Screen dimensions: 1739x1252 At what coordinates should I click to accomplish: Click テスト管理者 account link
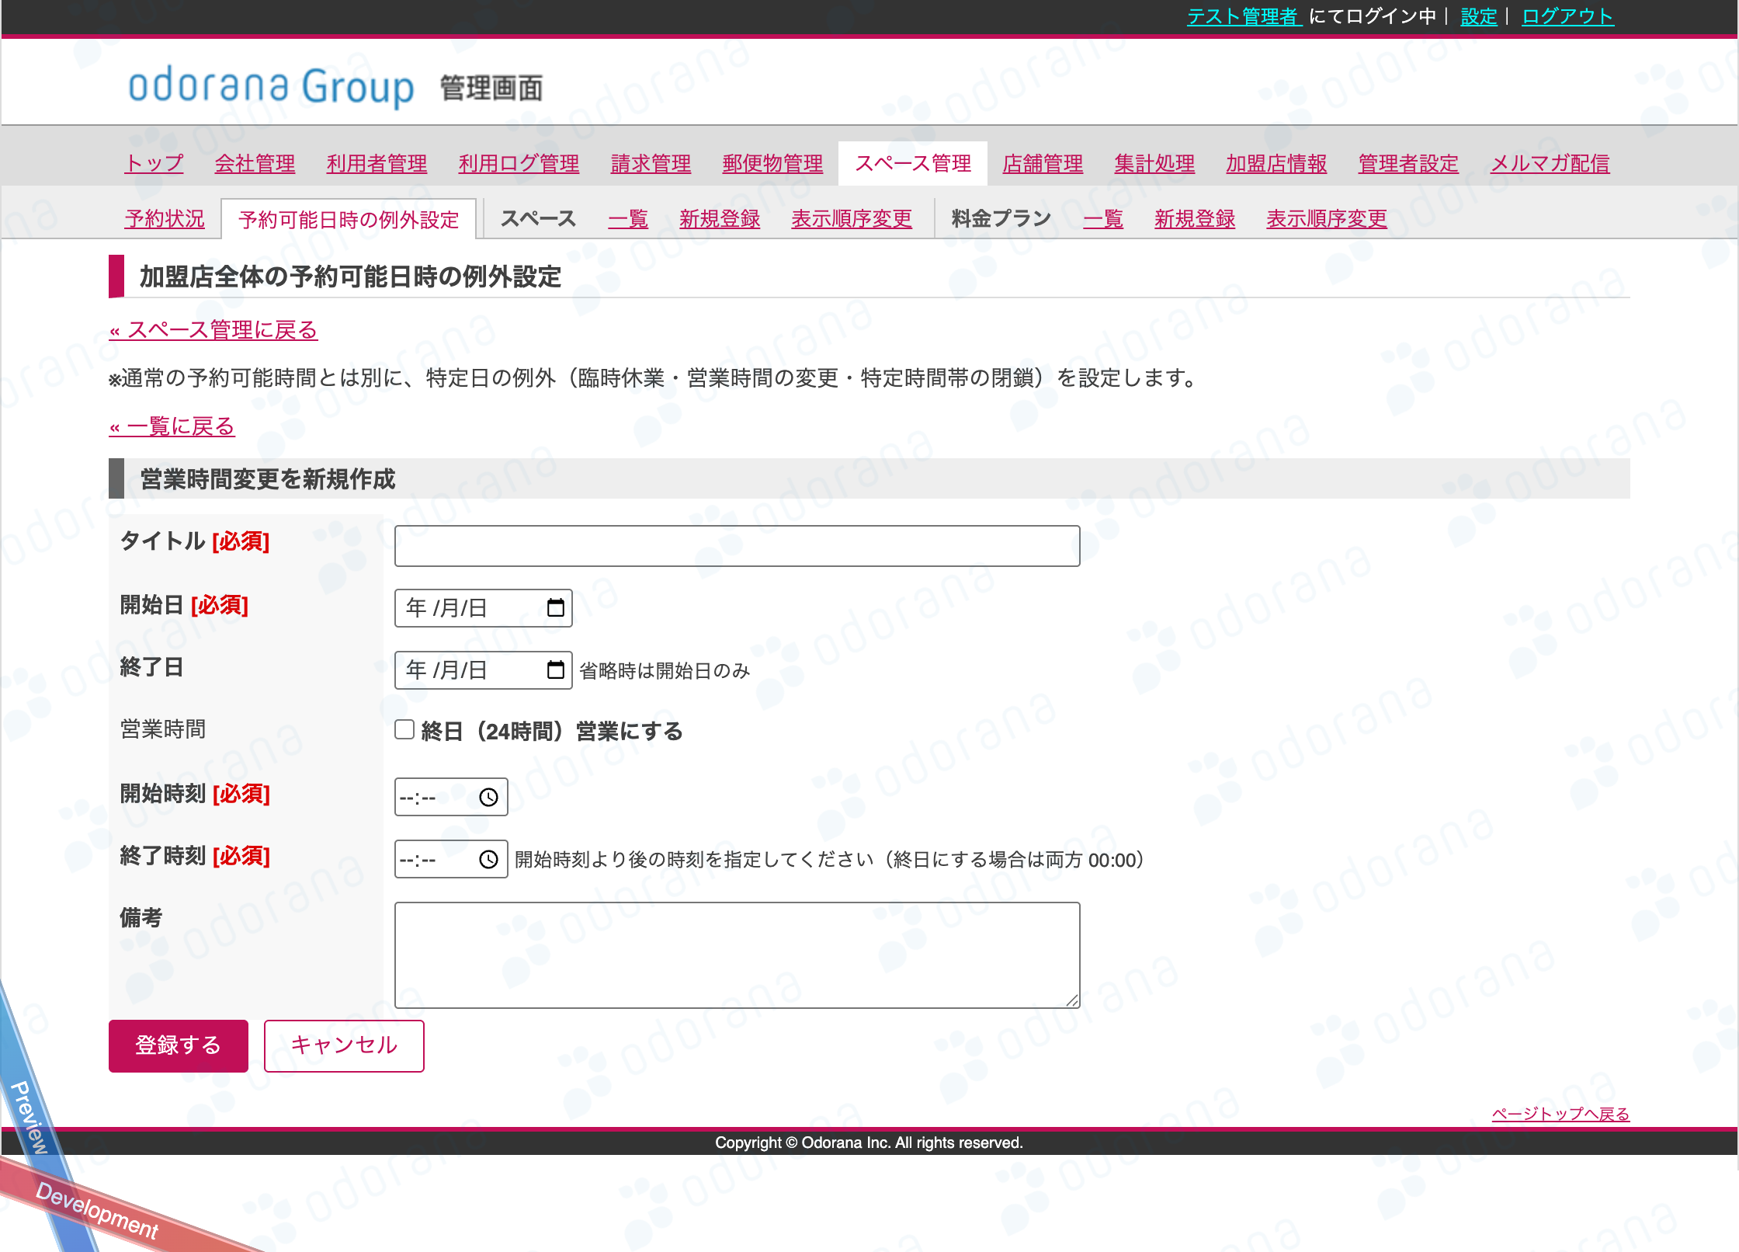pyautogui.click(x=1243, y=16)
